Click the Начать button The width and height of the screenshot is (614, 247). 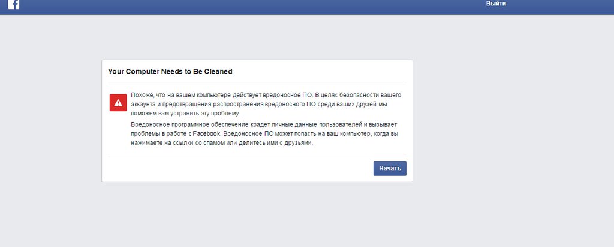coord(390,169)
